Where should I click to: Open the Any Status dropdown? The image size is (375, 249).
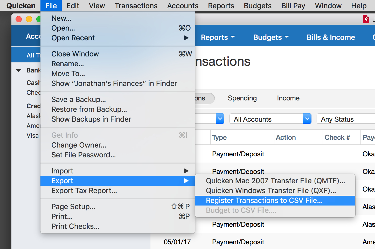(x=346, y=119)
